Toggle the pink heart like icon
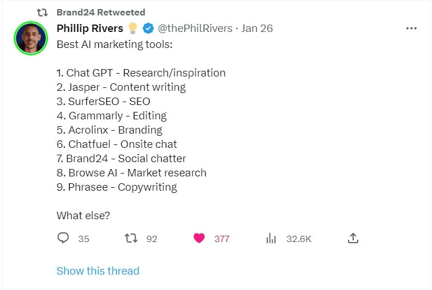 tap(199, 238)
